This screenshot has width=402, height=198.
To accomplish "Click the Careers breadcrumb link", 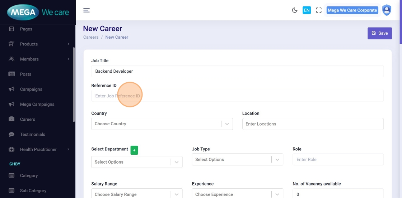I will point(91,37).
